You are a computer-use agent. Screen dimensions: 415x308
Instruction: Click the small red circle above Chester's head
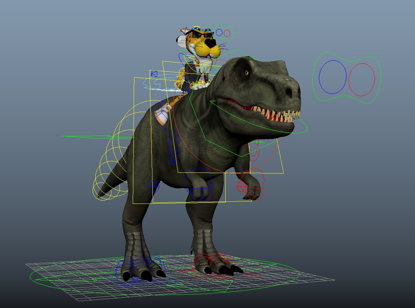tap(226, 33)
